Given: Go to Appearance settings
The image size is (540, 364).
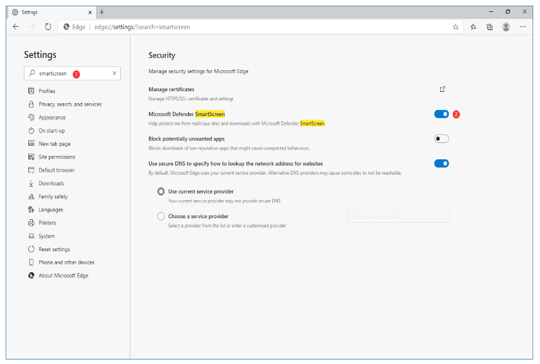Looking at the screenshot, I should pyautogui.click(x=52, y=117).
